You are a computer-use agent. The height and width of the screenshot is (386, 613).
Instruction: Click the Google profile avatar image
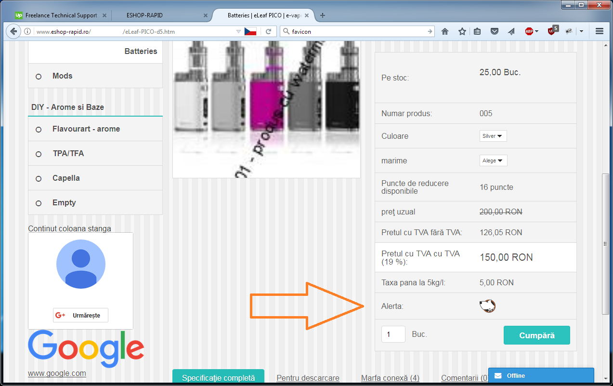(80, 264)
